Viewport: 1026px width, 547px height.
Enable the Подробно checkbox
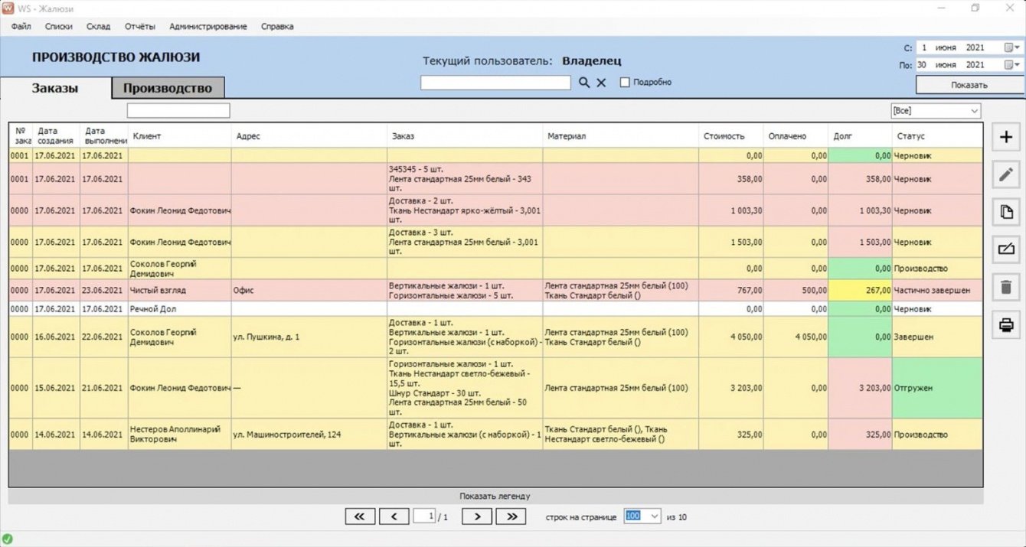625,83
